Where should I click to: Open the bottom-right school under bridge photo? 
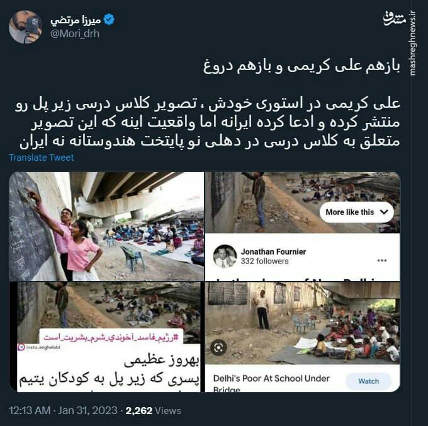click(x=303, y=323)
